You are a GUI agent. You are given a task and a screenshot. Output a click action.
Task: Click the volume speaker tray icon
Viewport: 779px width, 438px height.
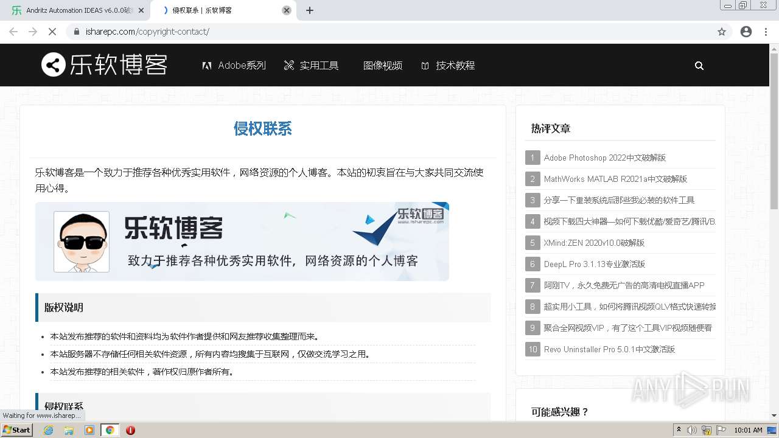point(691,430)
